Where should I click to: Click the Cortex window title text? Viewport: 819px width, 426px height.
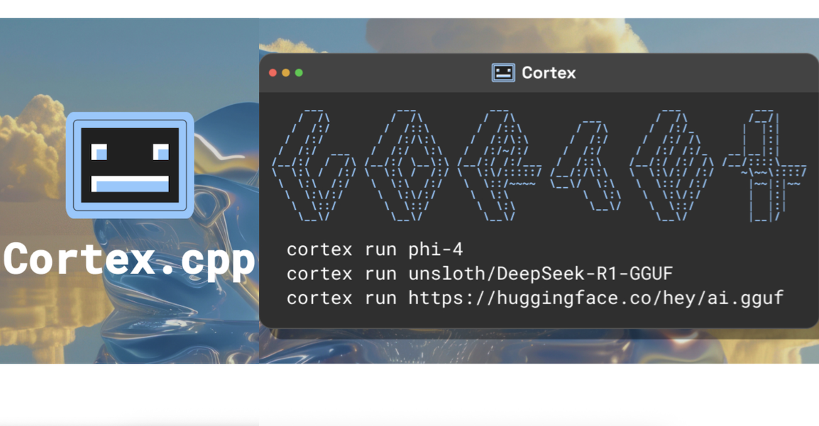click(549, 73)
